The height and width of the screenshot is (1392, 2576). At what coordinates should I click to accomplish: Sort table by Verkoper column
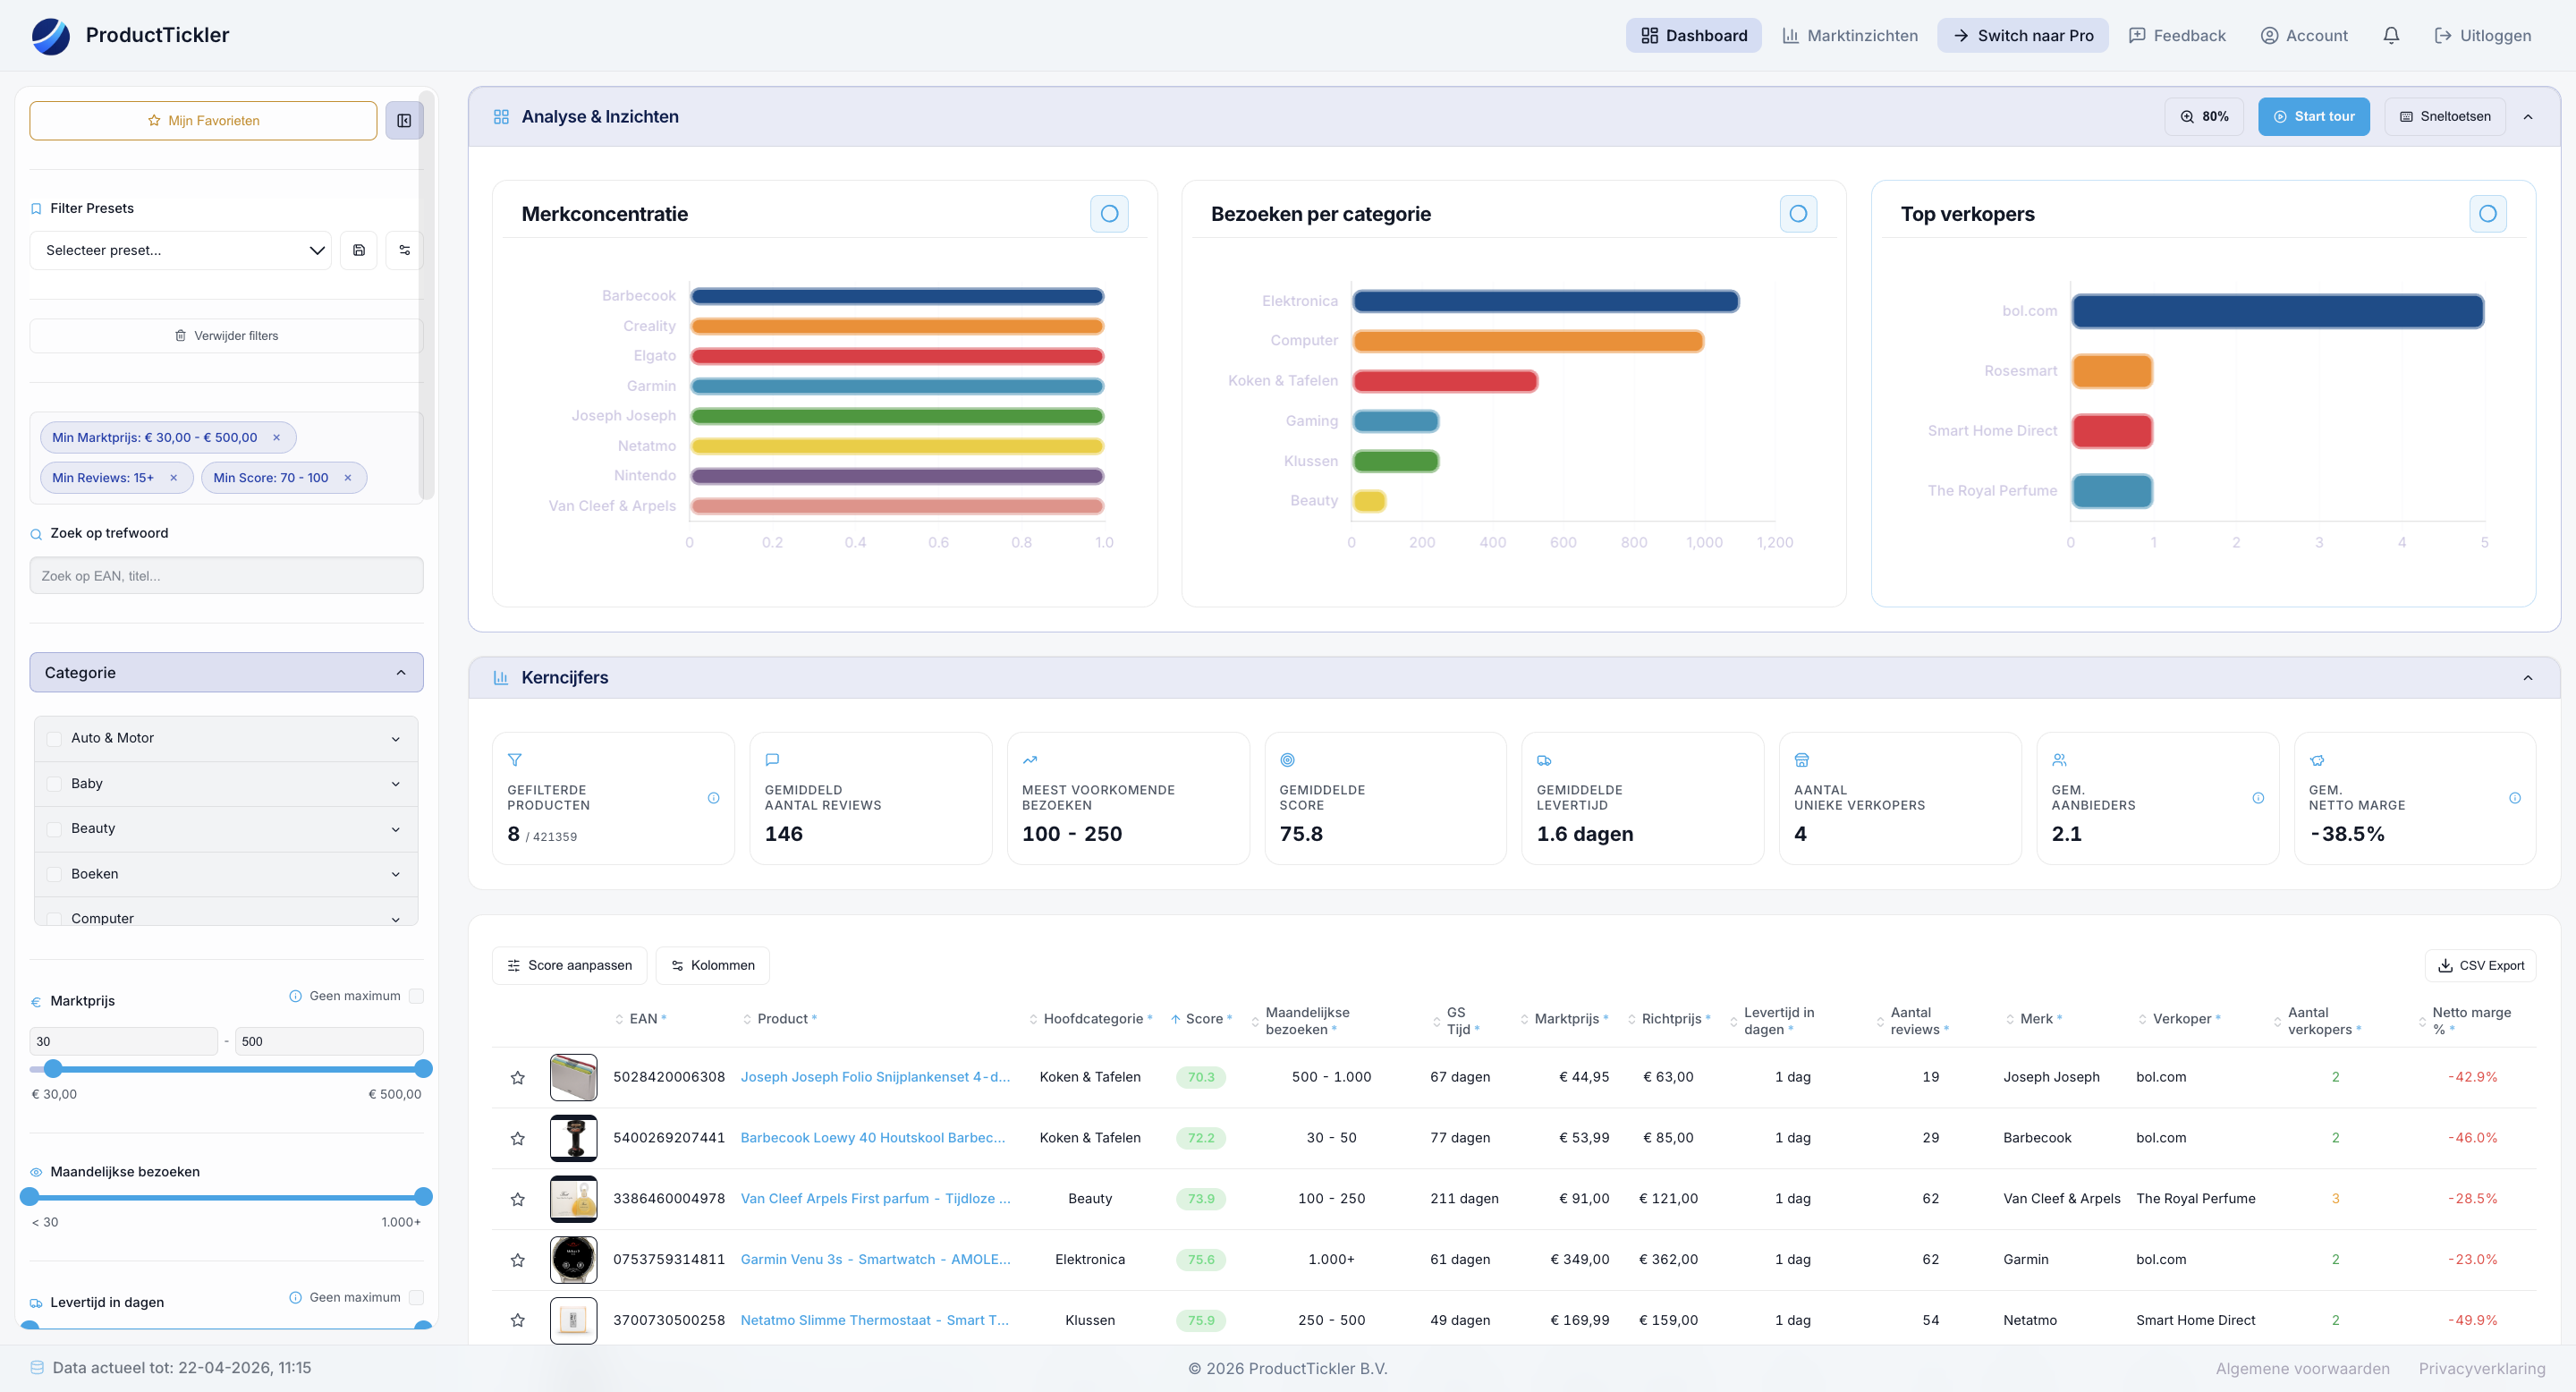(x=2180, y=1019)
